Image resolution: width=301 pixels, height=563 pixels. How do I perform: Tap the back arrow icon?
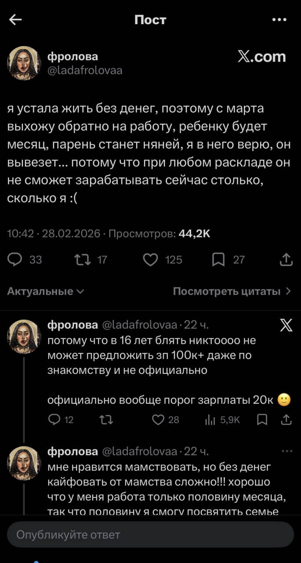point(15,20)
